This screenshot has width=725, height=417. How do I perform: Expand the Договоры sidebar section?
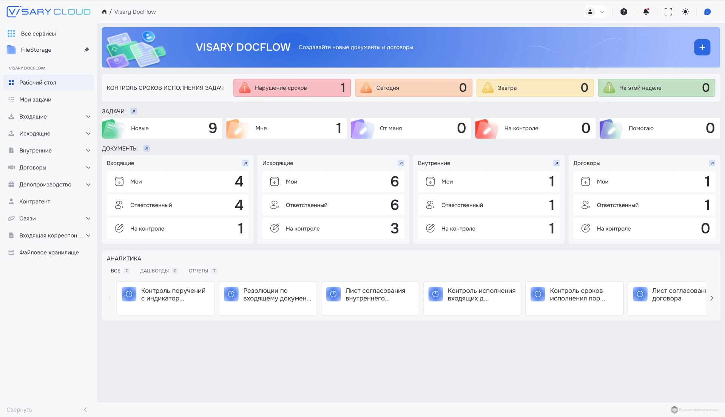(x=88, y=168)
